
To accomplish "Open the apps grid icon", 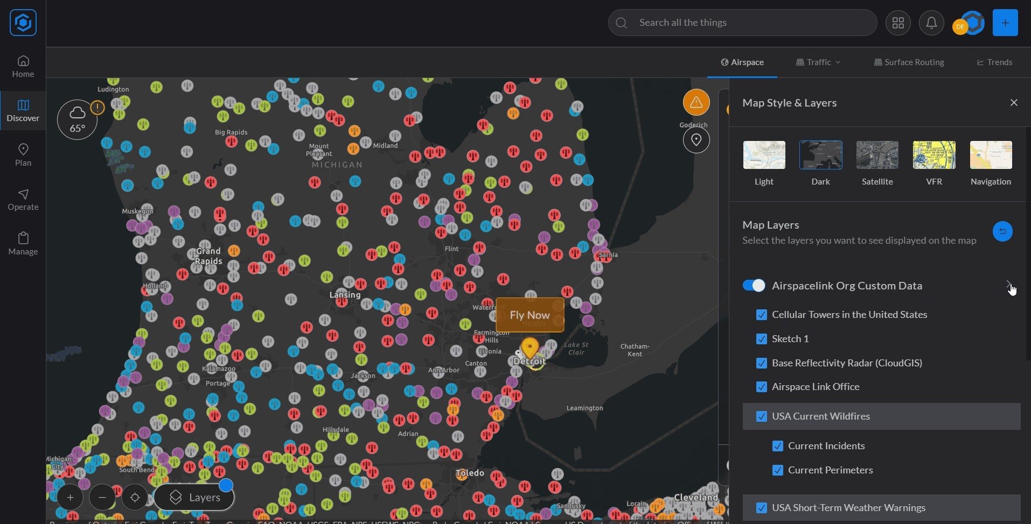I will [897, 23].
